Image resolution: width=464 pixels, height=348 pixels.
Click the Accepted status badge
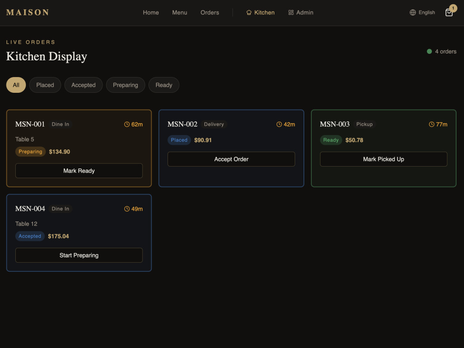point(30,236)
